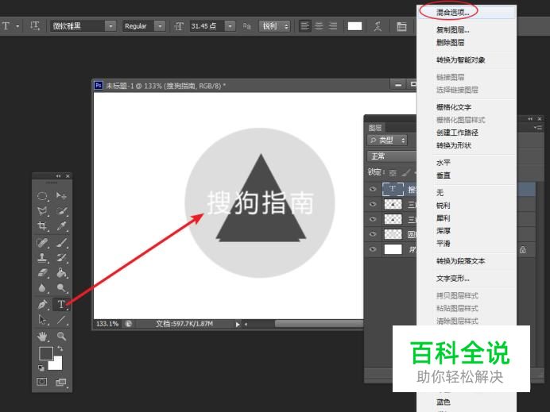Toggle lock image pixels brush icon
Viewport: 550px width, 412px height.
pos(405,173)
